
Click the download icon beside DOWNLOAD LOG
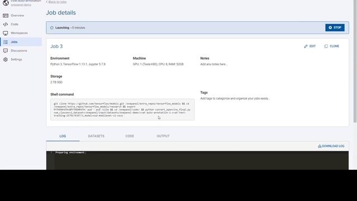pos(320,146)
